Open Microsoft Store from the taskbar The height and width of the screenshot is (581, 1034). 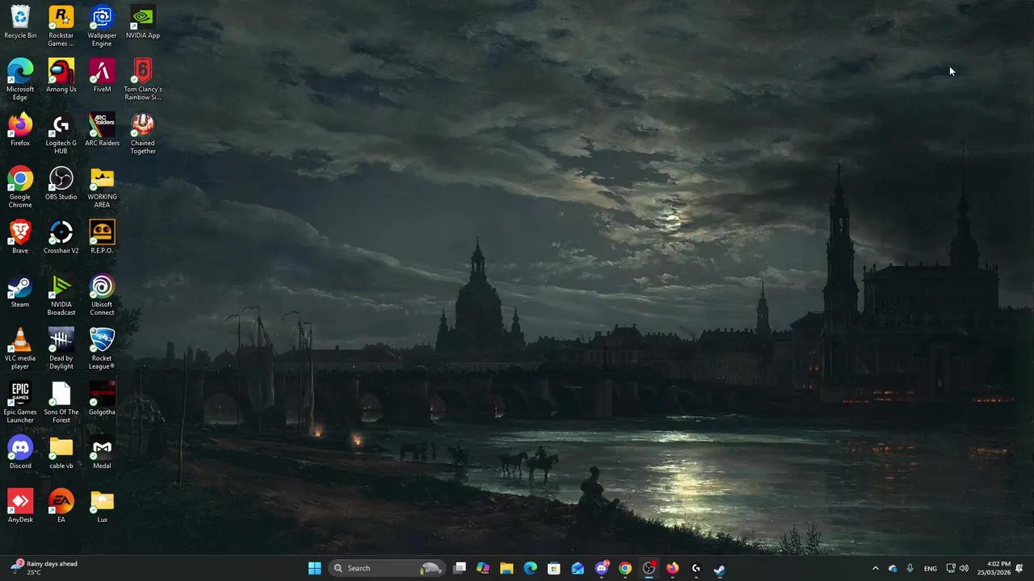tap(554, 568)
